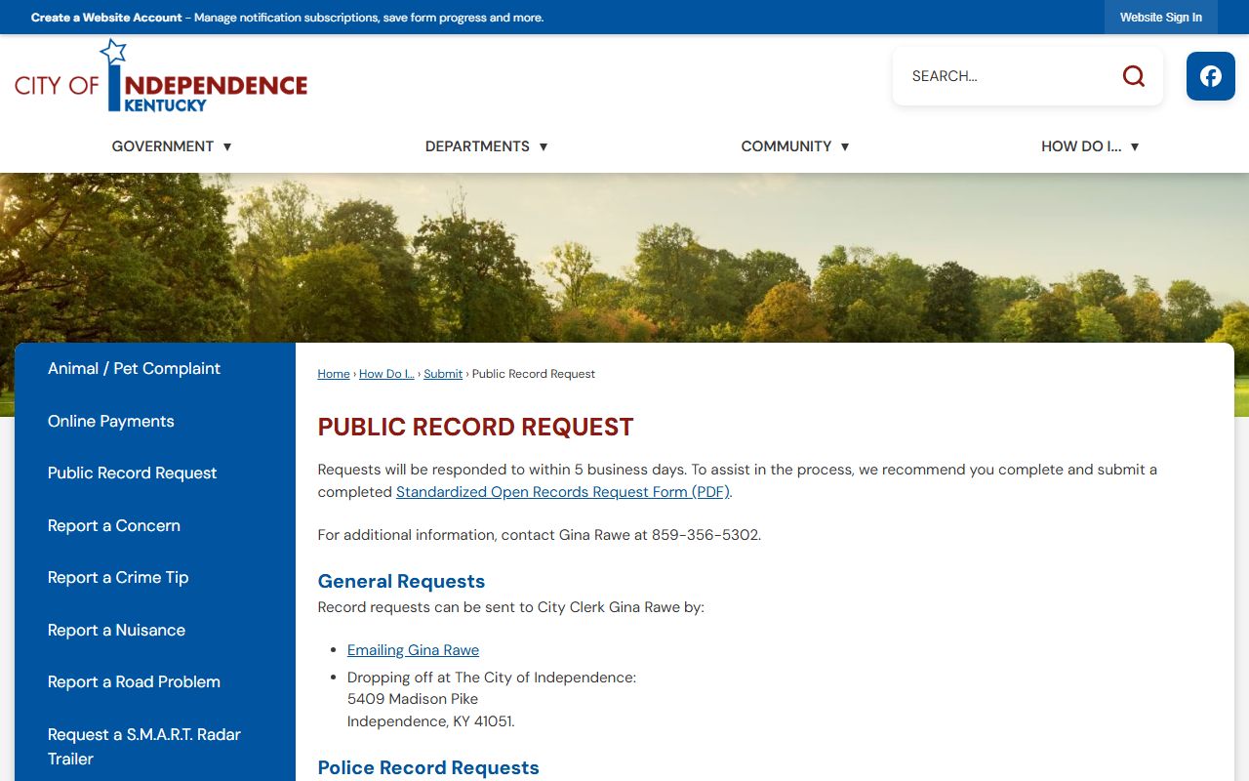
Task: Click Website Sign In button
Action: coord(1161,18)
